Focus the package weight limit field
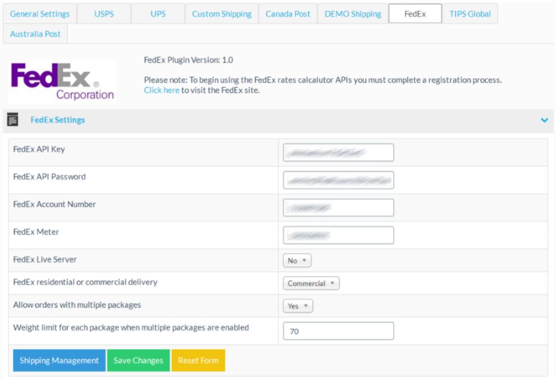This screenshot has height=380, width=557. click(338, 331)
